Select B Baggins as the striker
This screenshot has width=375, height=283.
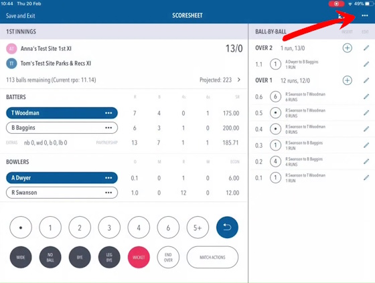point(62,128)
